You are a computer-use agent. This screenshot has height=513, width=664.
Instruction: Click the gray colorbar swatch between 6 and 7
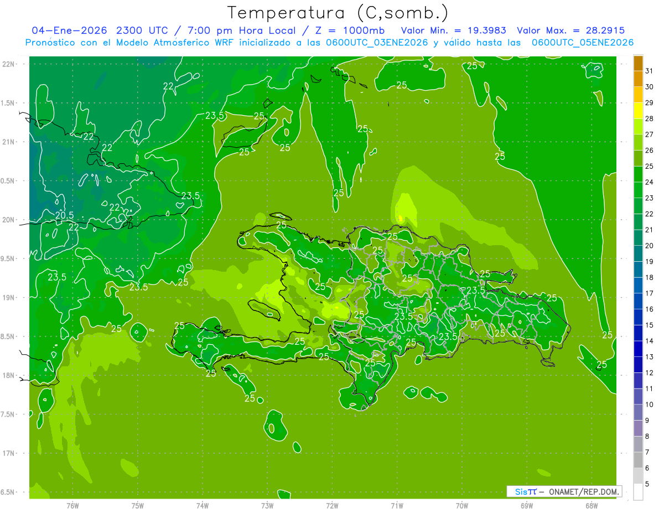pyautogui.click(x=638, y=460)
